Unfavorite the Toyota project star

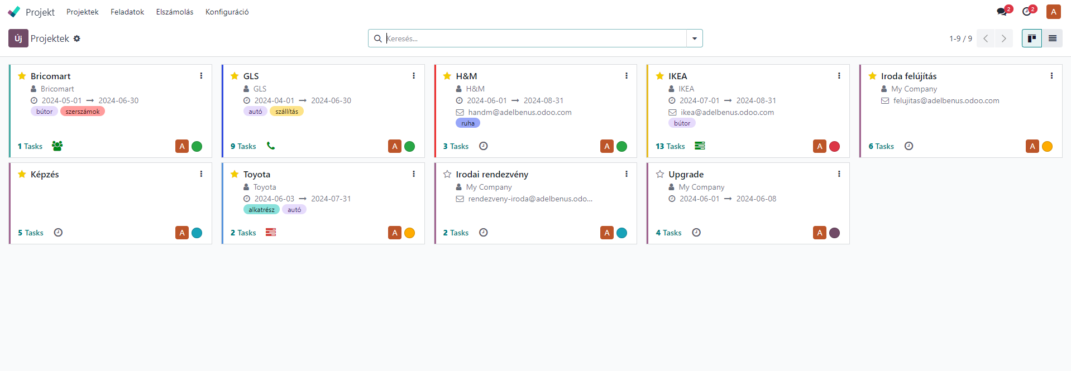pyautogui.click(x=235, y=174)
